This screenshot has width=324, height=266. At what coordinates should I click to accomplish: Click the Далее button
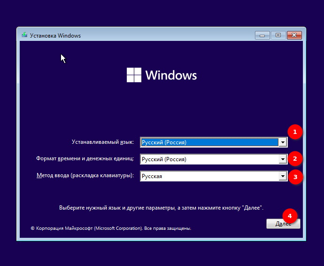click(283, 224)
